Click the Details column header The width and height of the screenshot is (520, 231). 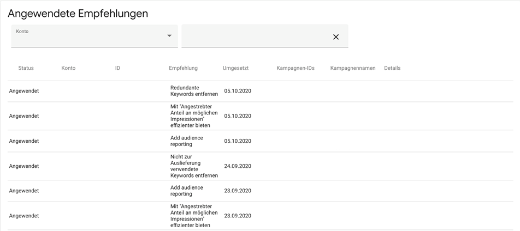(x=392, y=68)
